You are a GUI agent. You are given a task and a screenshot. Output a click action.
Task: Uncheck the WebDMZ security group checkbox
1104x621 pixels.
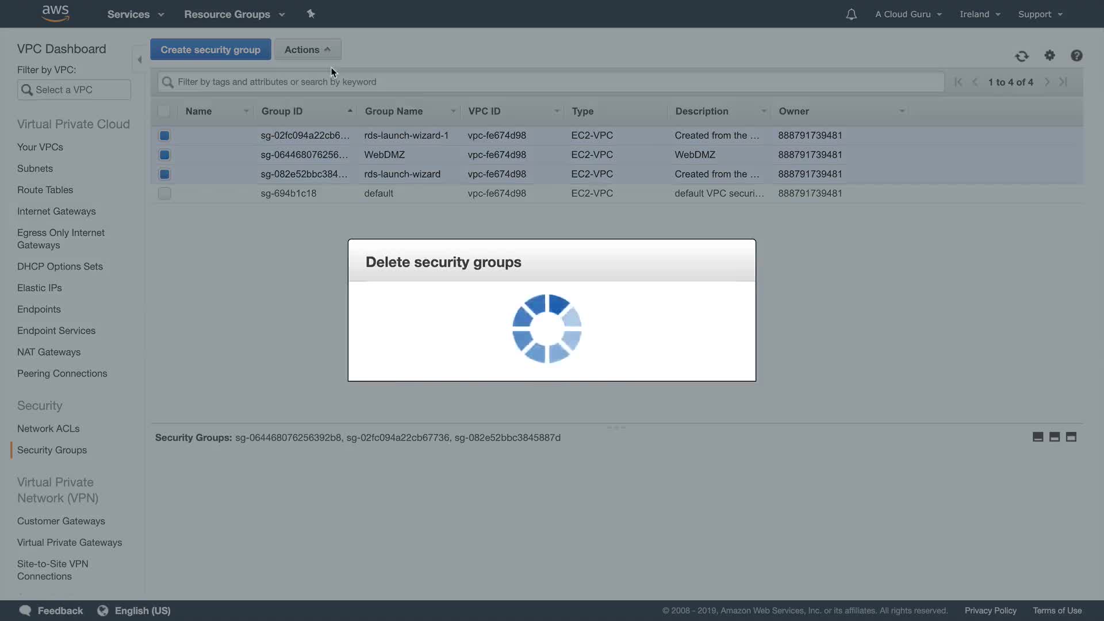164,155
